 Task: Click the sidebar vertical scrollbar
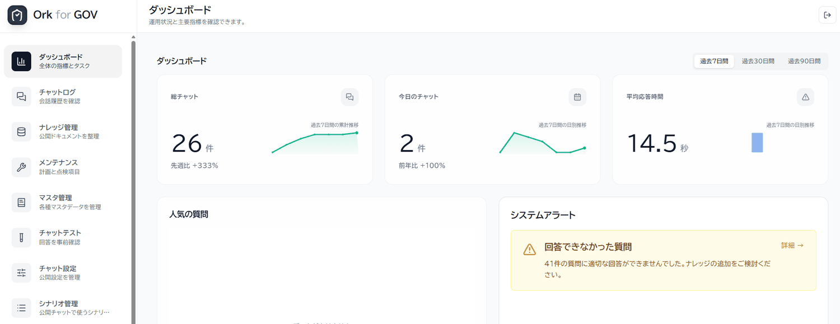133,182
